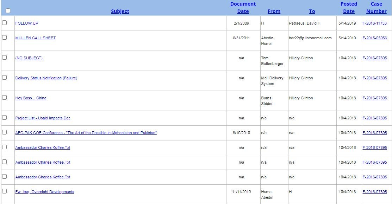Open the FOLLOW UP document

27,23
